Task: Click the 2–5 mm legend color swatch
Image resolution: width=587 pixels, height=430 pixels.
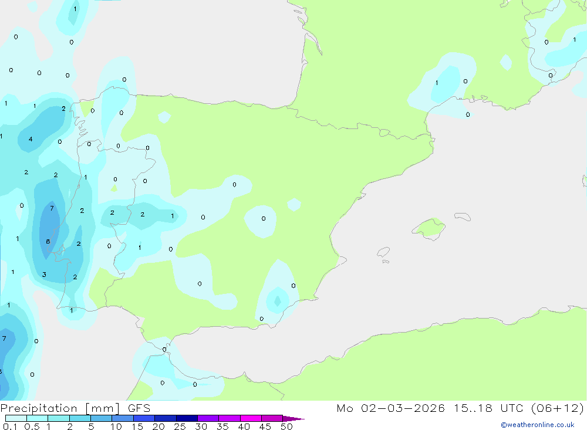Action: pos(80,418)
